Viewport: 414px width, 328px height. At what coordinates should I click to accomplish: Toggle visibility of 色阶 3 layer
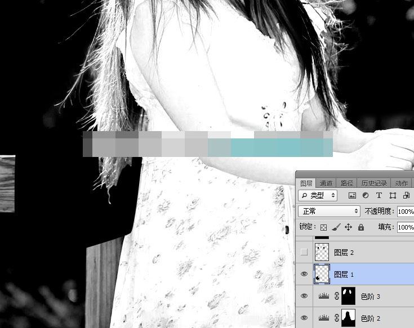click(x=304, y=296)
